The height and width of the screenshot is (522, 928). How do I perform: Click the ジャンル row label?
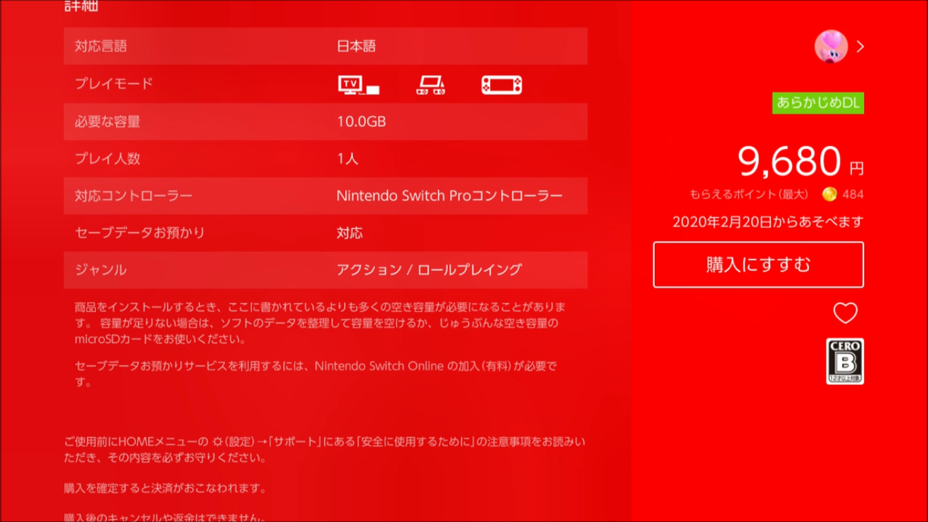tap(101, 270)
